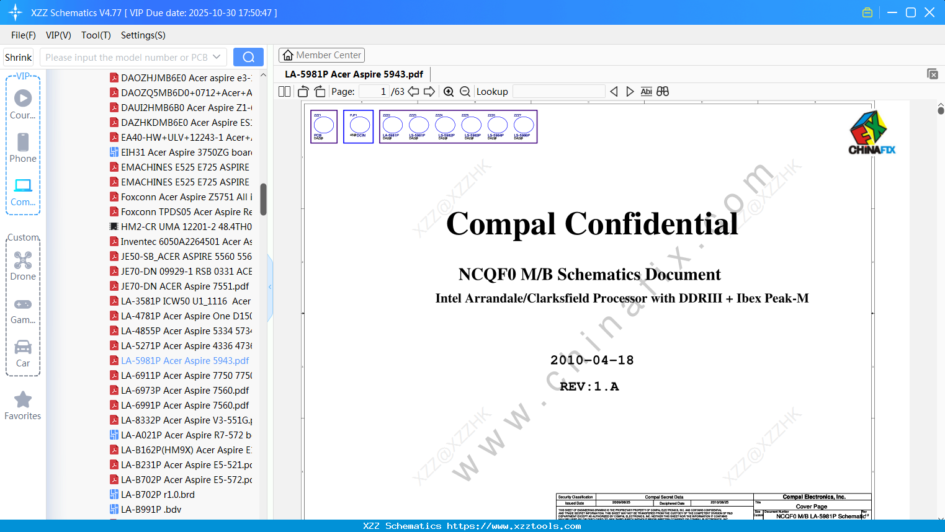Rotate the page clockwise
Image resolution: width=945 pixels, height=532 pixels.
tap(320, 92)
